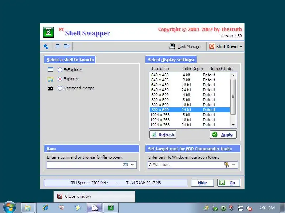Click the 4:01 PM clock
Image resolution: width=285 pixels, height=213 pixels.
click(267, 208)
